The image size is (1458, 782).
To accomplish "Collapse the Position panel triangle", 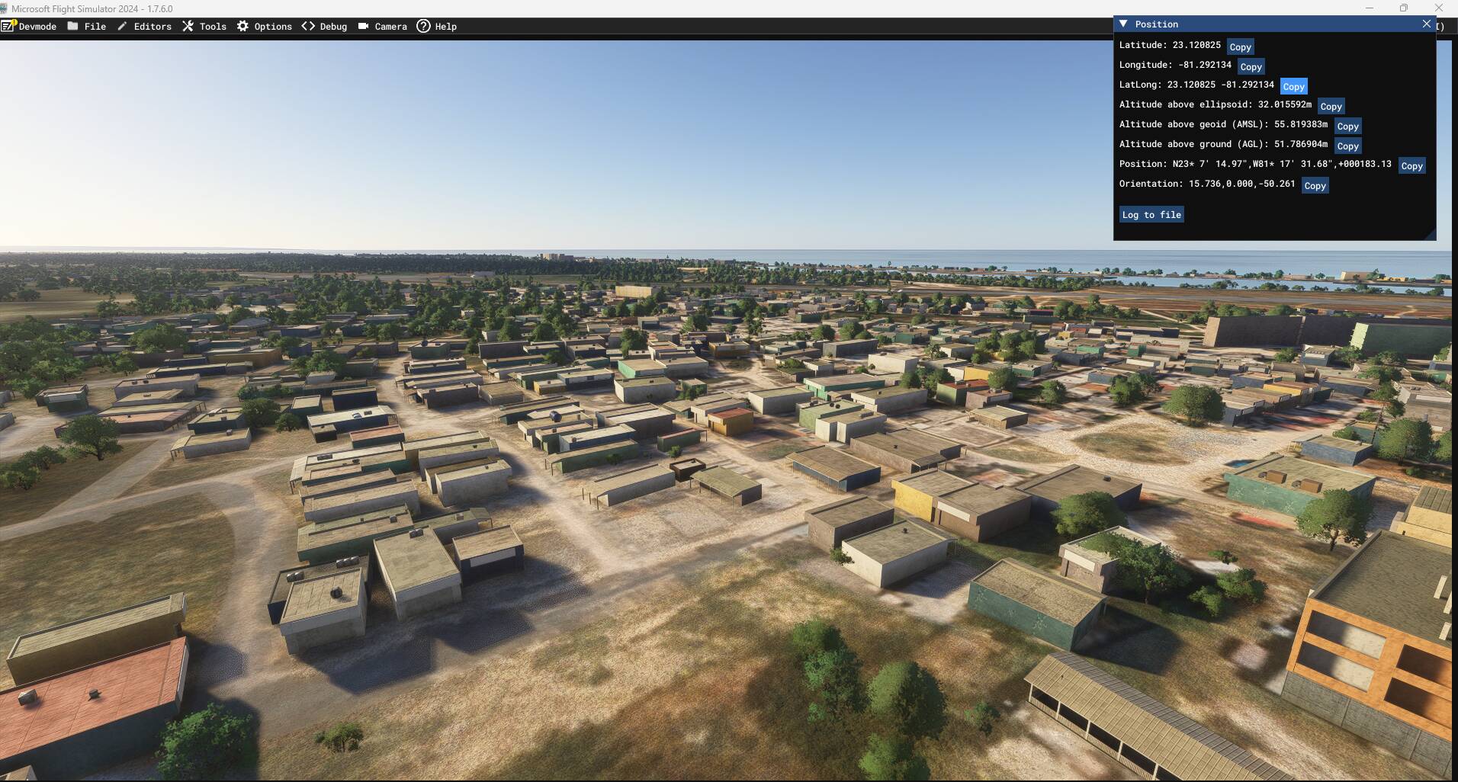I will (x=1123, y=24).
